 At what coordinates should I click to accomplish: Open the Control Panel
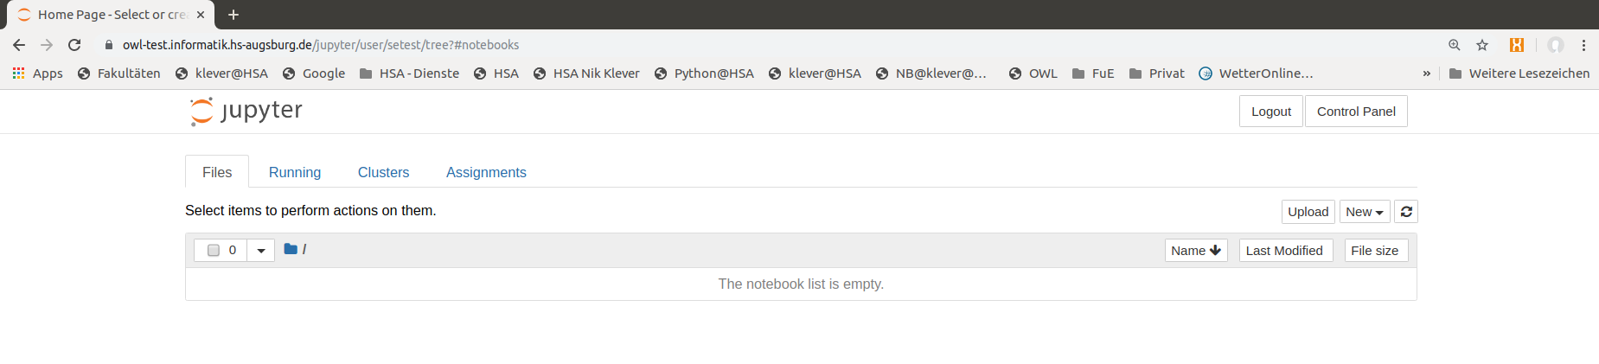point(1356,112)
